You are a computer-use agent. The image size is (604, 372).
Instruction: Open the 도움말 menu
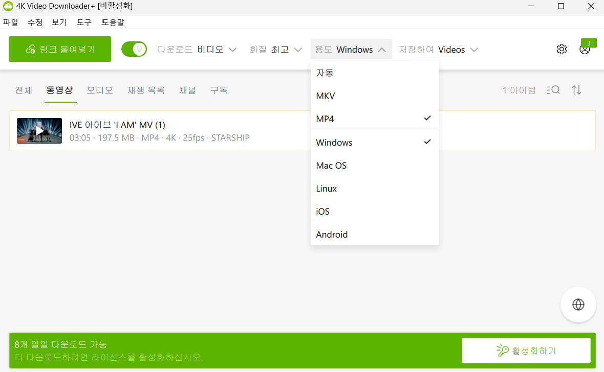(x=113, y=22)
